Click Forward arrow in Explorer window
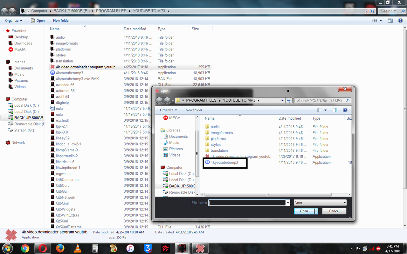This screenshot has width=407, height=254. point(12,11)
